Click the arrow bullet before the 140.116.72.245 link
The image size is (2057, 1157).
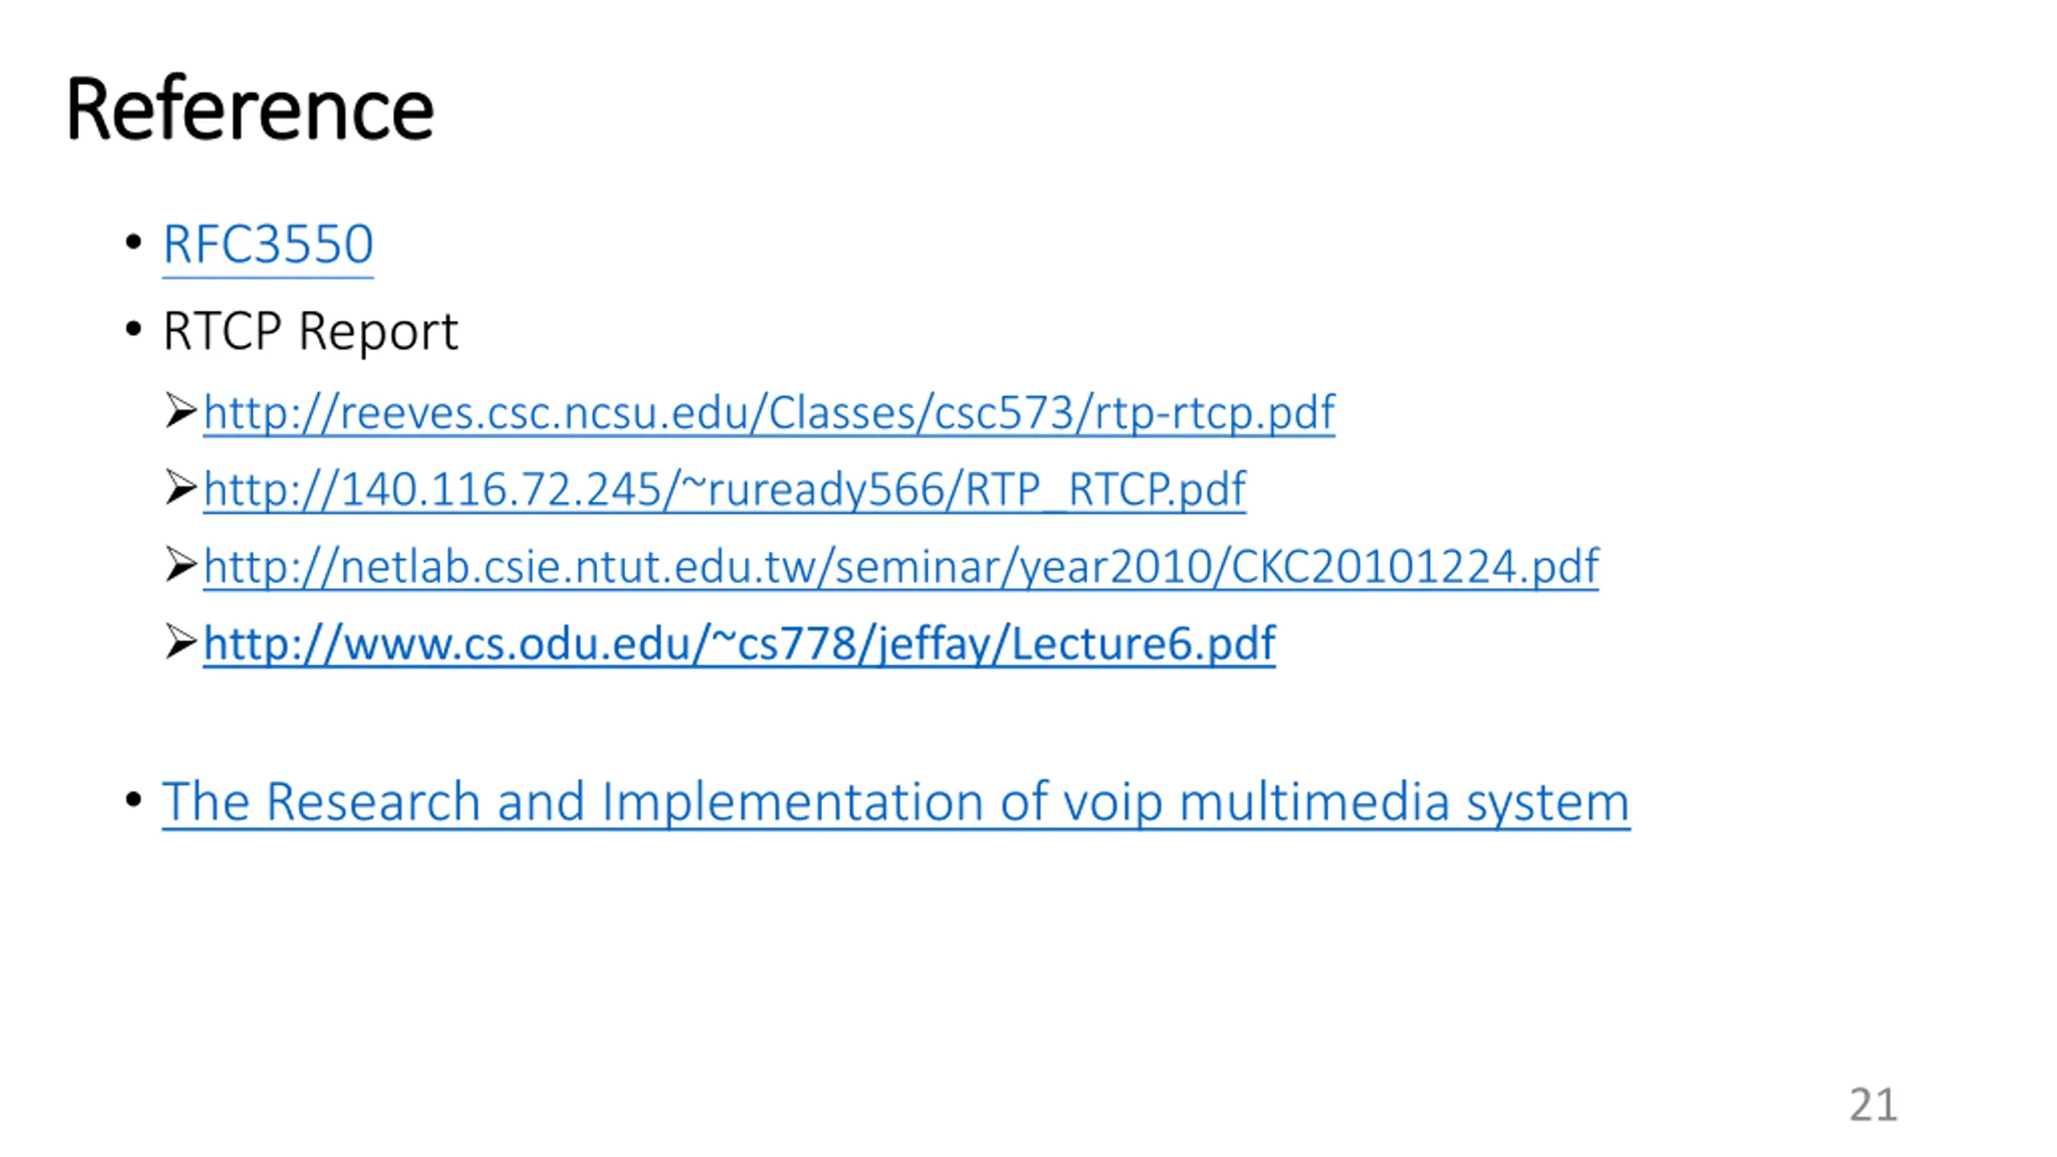point(181,488)
